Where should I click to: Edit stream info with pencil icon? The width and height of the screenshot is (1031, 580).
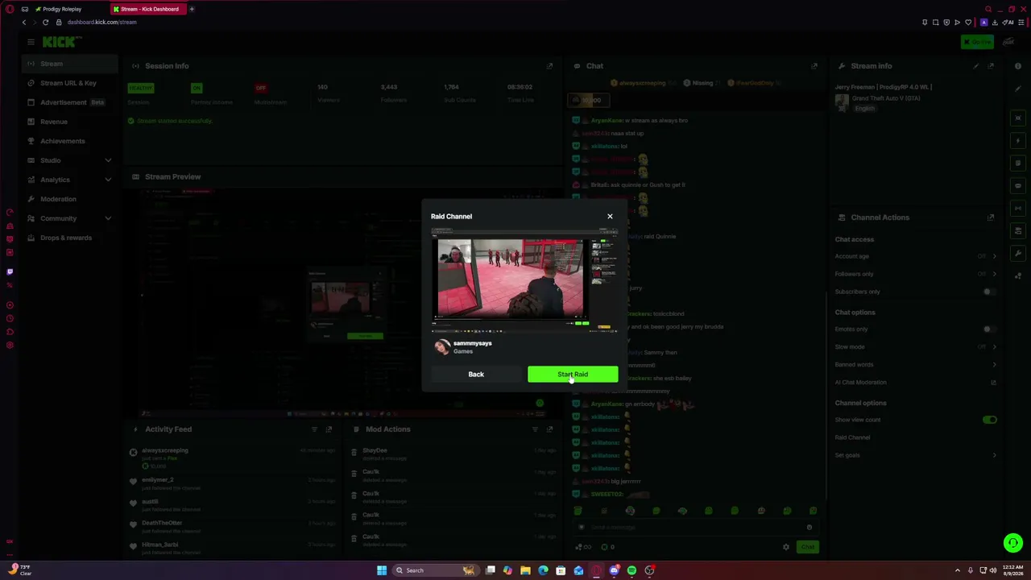pyautogui.click(x=976, y=66)
